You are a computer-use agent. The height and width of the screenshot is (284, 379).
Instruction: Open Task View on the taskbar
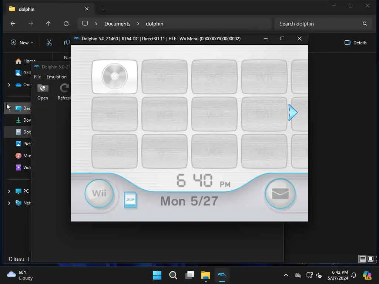(x=189, y=275)
